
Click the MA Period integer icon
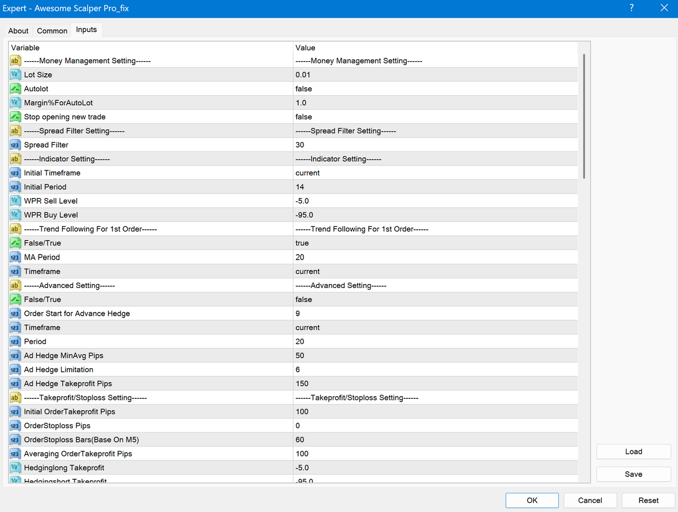(16, 257)
